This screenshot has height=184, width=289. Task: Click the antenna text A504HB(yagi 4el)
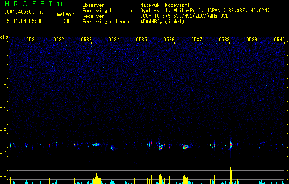(x=162, y=22)
